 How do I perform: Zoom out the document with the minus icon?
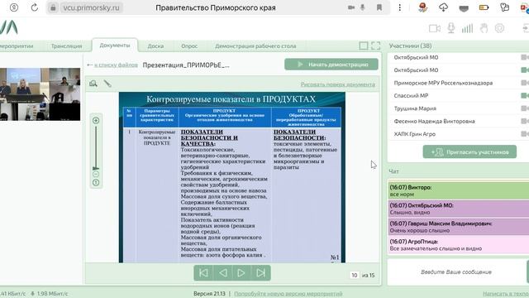96,174
